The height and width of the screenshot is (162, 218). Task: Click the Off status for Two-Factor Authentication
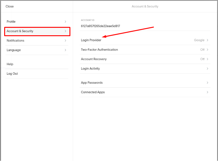pyautogui.click(x=202, y=50)
